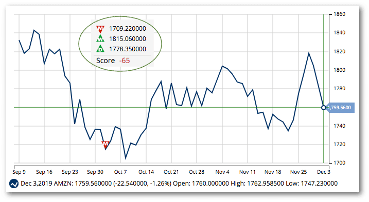Click the Oct 28 date label
The image size is (369, 202).
(x=197, y=172)
